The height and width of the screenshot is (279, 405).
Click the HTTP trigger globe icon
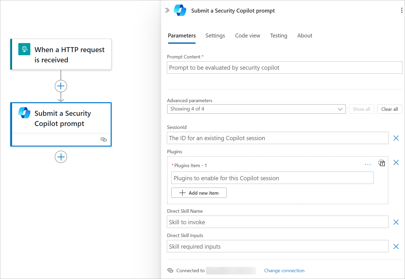coord(24,49)
